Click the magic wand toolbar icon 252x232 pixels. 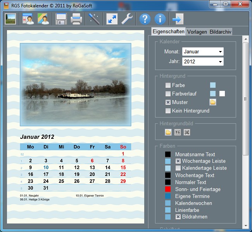(x=94, y=19)
